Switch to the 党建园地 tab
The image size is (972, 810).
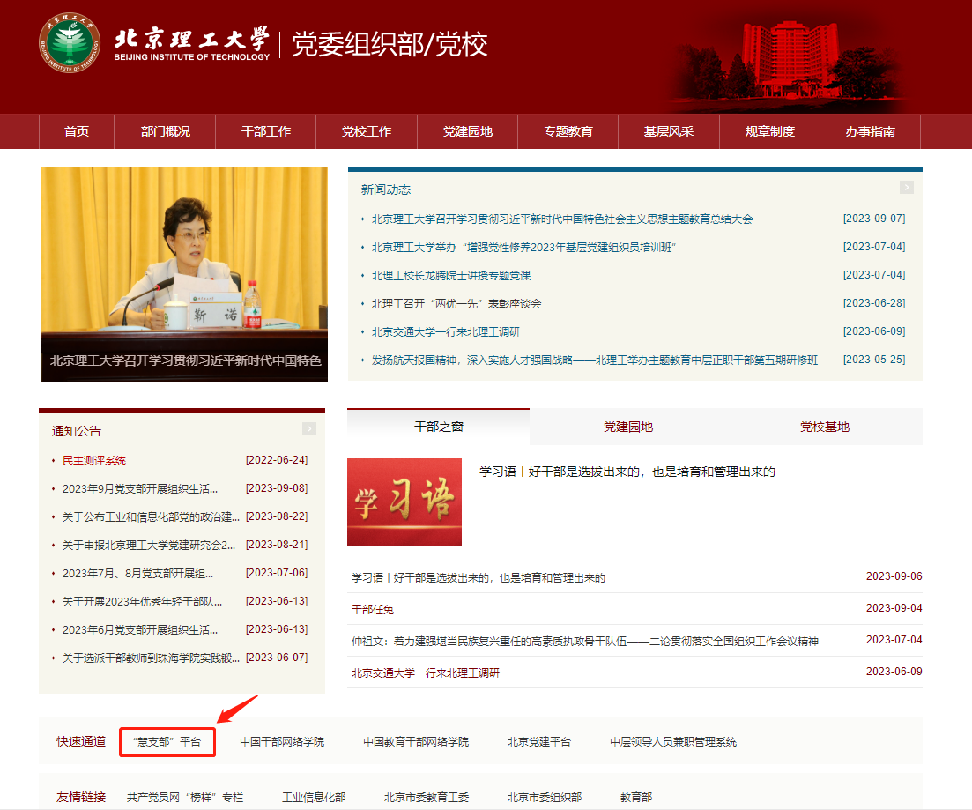coord(628,427)
